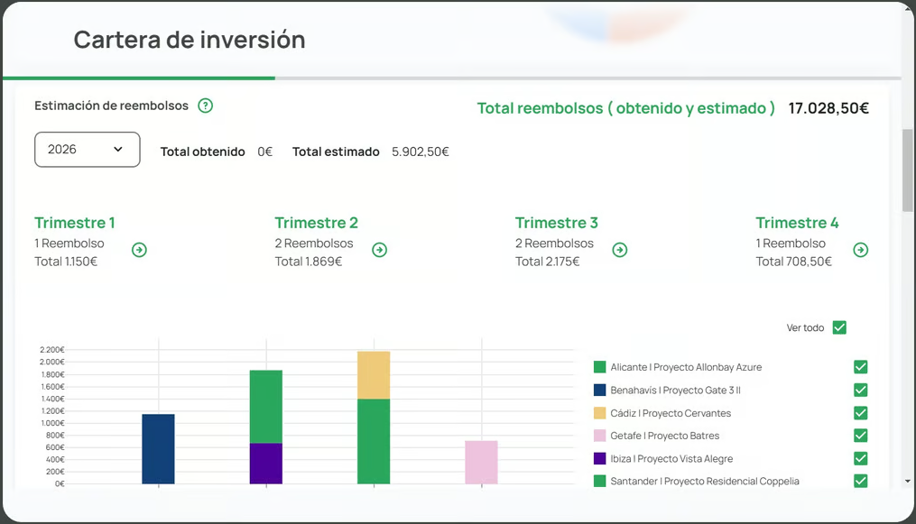Click the help icon beside Estimación de reembolsos
The image size is (916, 524).
[x=206, y=106]
